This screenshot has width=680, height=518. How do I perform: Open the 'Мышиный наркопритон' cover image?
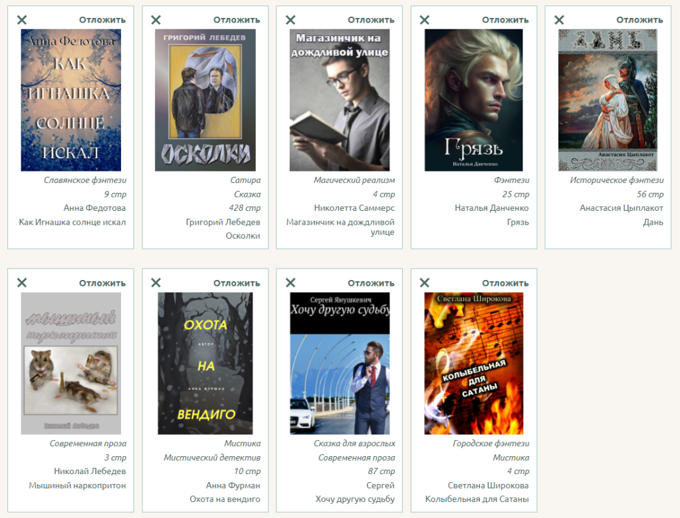point(71,363)
